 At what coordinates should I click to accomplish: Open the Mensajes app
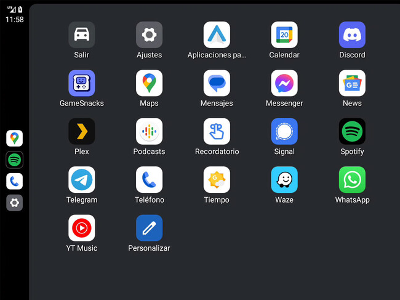pos(217,83)
